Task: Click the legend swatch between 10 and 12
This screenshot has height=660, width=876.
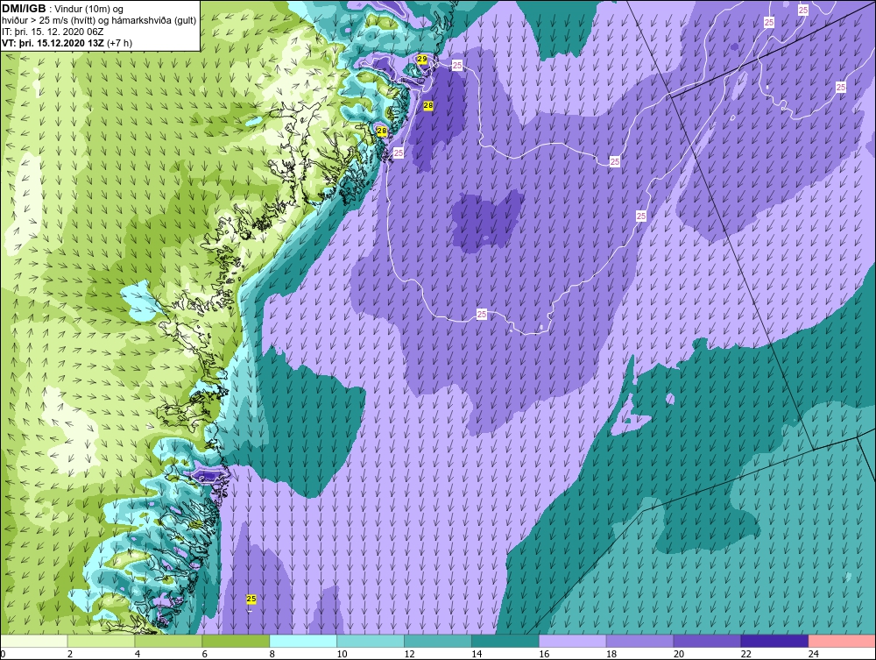Action: (x=371, y=641)
